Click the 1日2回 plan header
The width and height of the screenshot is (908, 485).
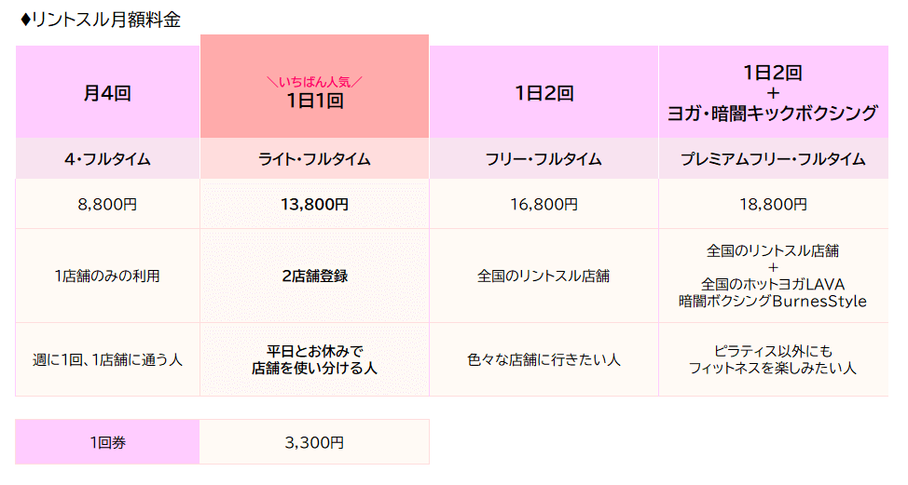(x=543, y=92)
